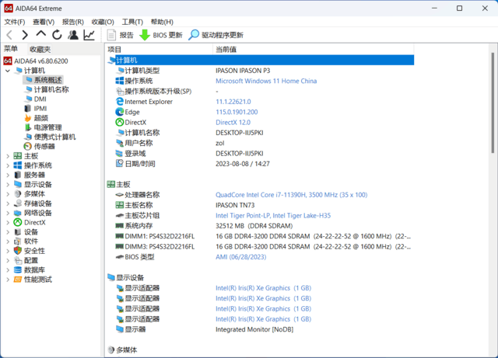Click the 数据库 database icon
The width and height of the screenshot is (498, 358).
(18, 269)
